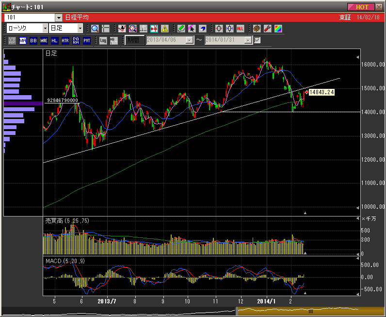Viewport: 386px width, 317px height.
Task: Expand the 101 symbol code dropdown
Action: (58, 17)
